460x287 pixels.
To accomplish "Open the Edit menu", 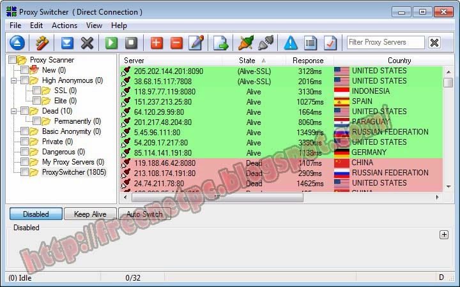I will [x=36, y=26].
